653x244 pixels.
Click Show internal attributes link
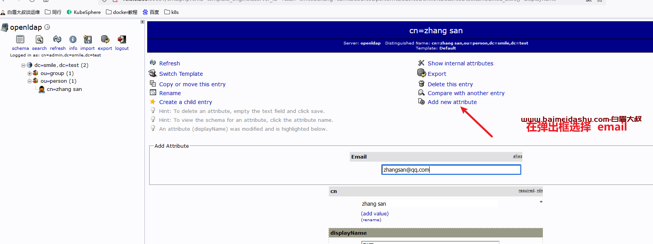click(x=461, y=63)
